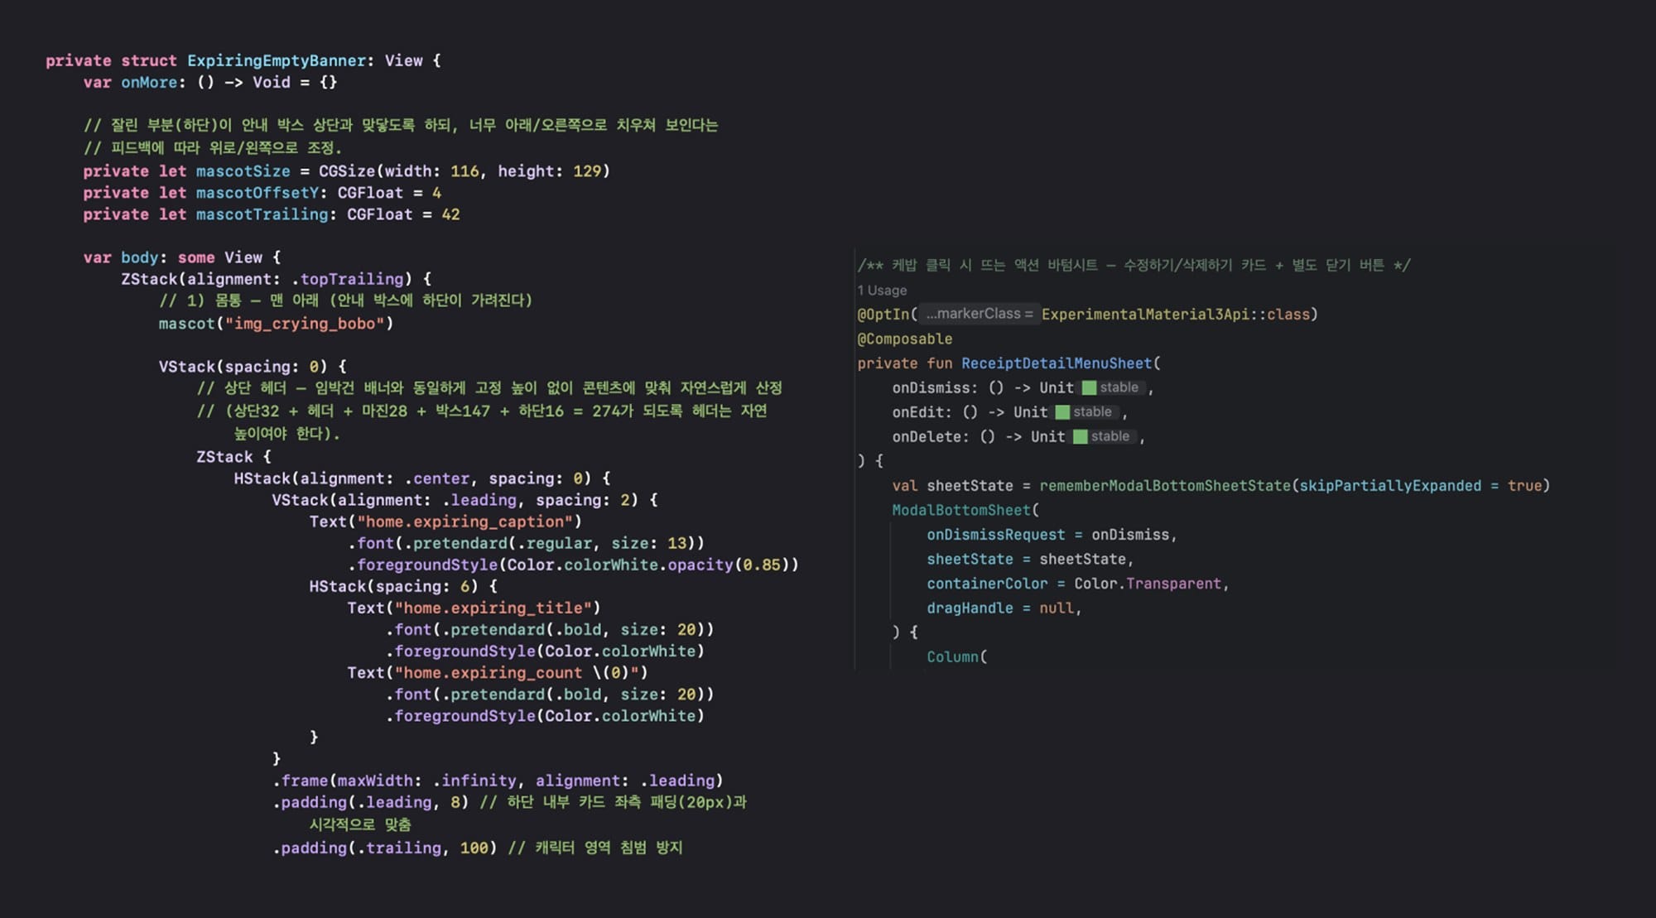Click the .frame(maxWidth: .infinity) modifier
The height and width of the screenshot is (918, 1656).
coord(498,781)
